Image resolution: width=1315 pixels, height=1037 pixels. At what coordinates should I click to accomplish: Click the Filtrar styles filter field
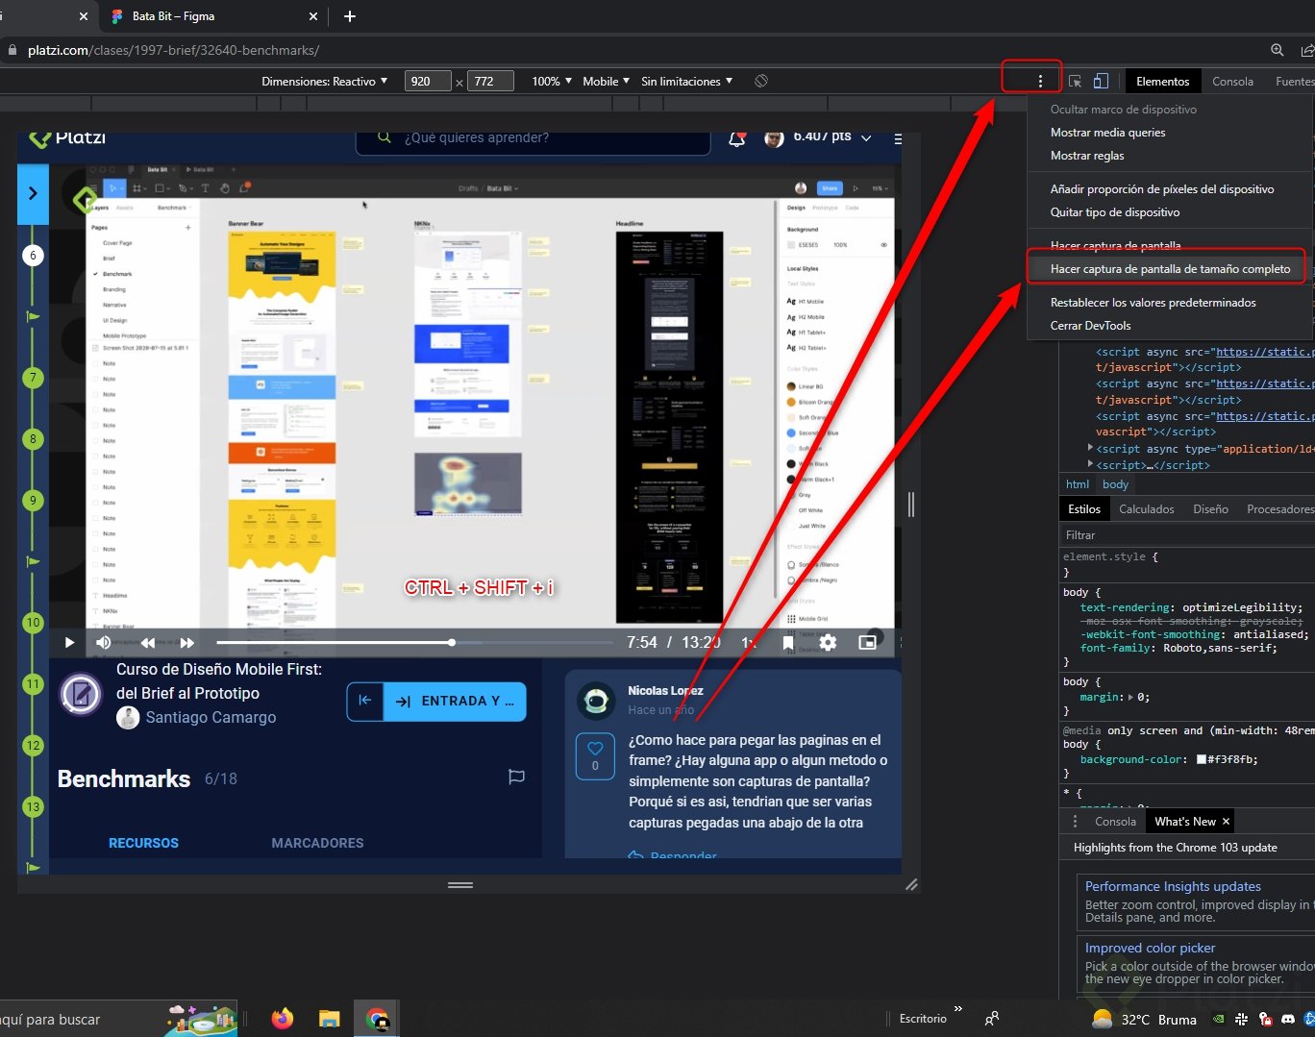1187,535
